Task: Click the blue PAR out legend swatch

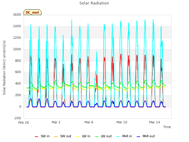Action: coord(139,137)
